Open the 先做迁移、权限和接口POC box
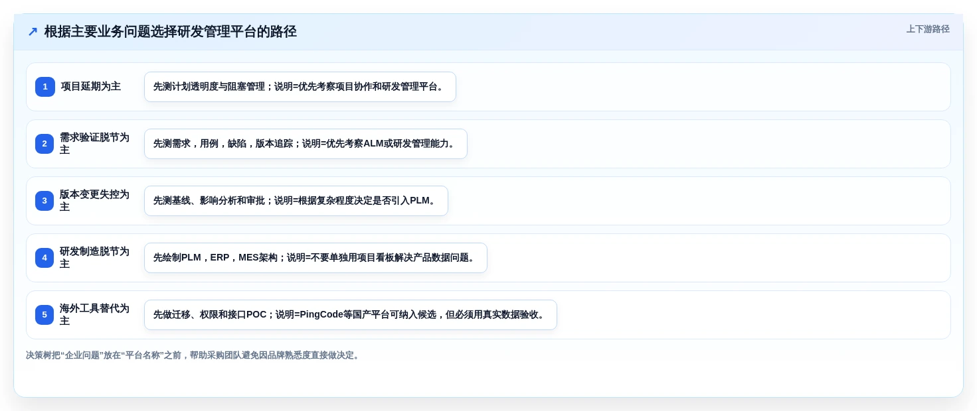Image resolution: width=977 pixels, height=411 pixels. tap(351, 315)
